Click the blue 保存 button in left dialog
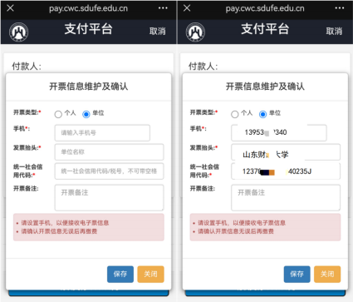This screenshot has width=353, height=302. 120,274
